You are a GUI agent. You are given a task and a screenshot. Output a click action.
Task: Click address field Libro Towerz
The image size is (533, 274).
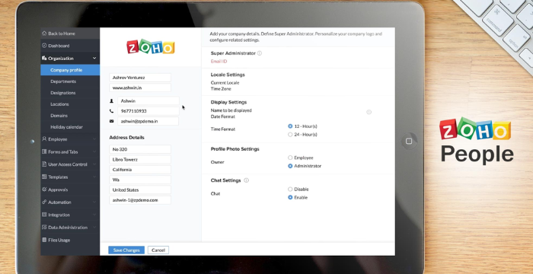140,159
